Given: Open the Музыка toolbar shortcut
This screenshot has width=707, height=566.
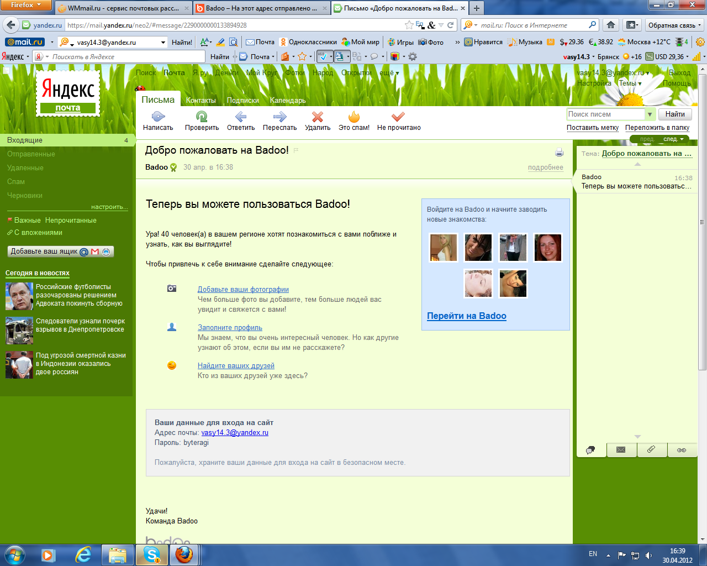Looking at the screenshot, I should coord(525,42).
